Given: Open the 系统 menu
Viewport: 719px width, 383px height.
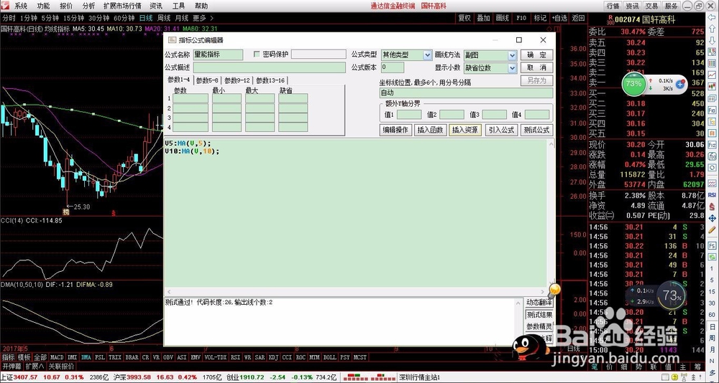Looking at the screenshot, I should [21, 6].
